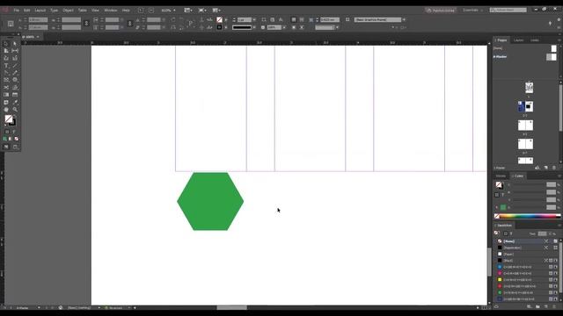
Task: Select the A-Master row in Pages panel
Action: coord(525,56)
